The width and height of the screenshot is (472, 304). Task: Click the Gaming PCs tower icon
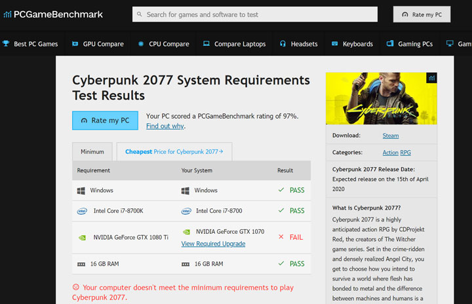(x=390, y=44)
